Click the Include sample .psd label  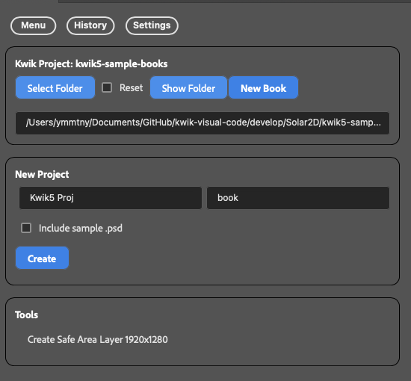[x=81, y=229]
